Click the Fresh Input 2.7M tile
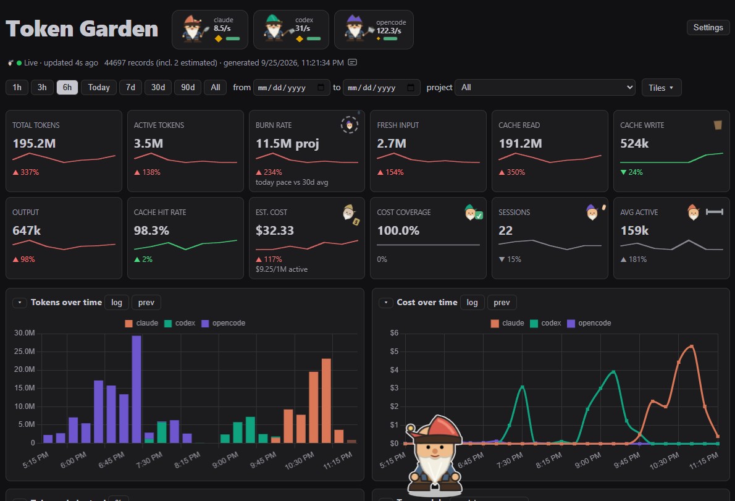Screen dimensions: 735x501 (x=428, y=151)
